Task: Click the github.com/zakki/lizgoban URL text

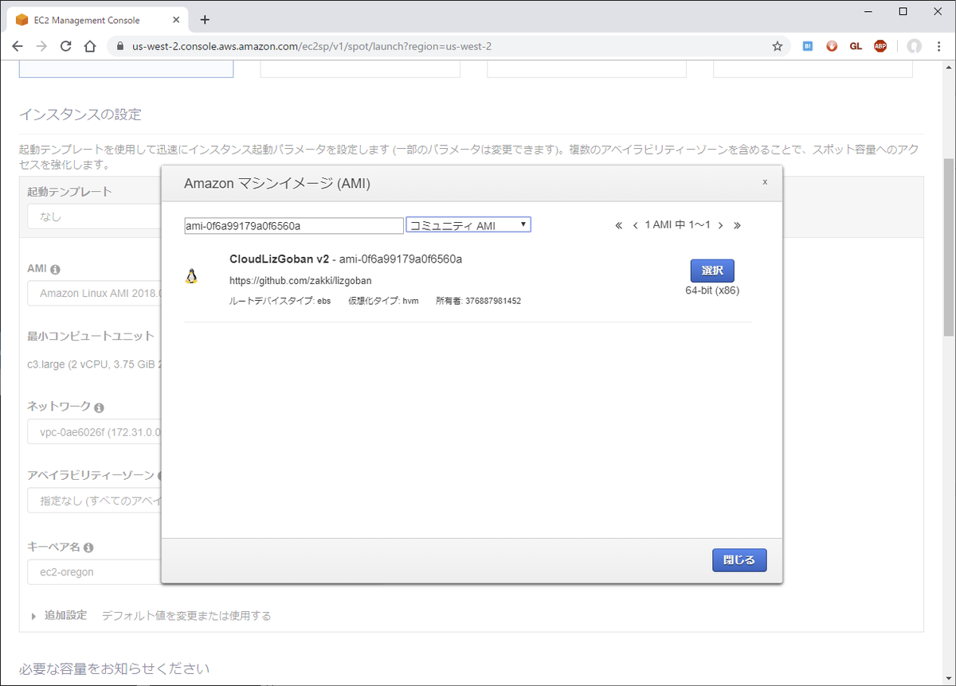Action: [300, 281]
